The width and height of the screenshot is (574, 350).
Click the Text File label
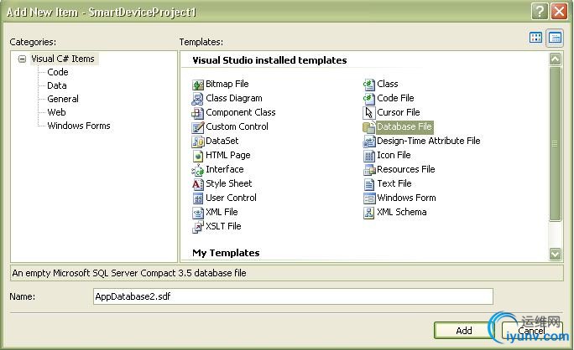click(x=394, y=183)
